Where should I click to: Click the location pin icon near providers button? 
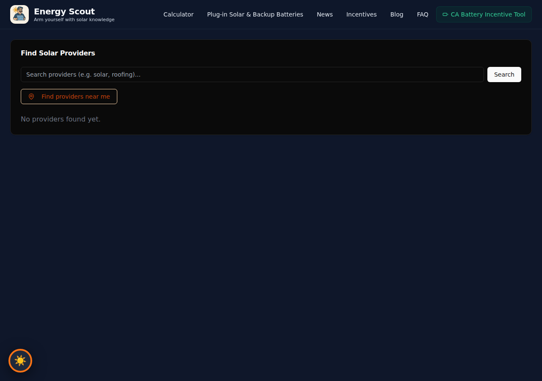(x=31, y=97)
